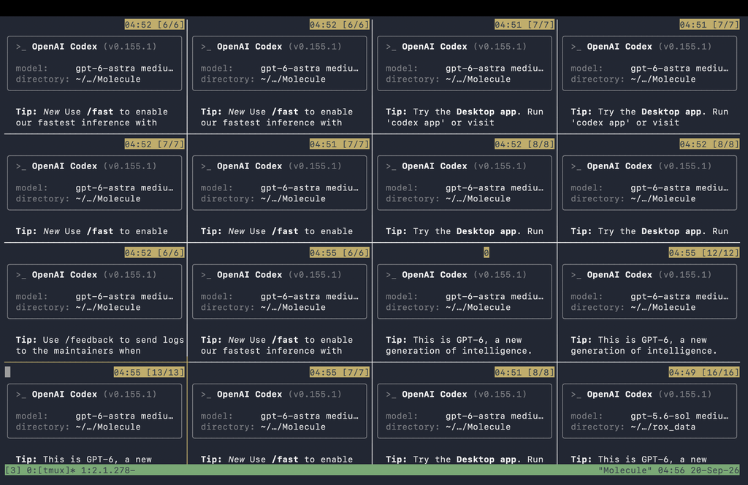Click the 04:55 [7/7] position indicator

[339, 372]
